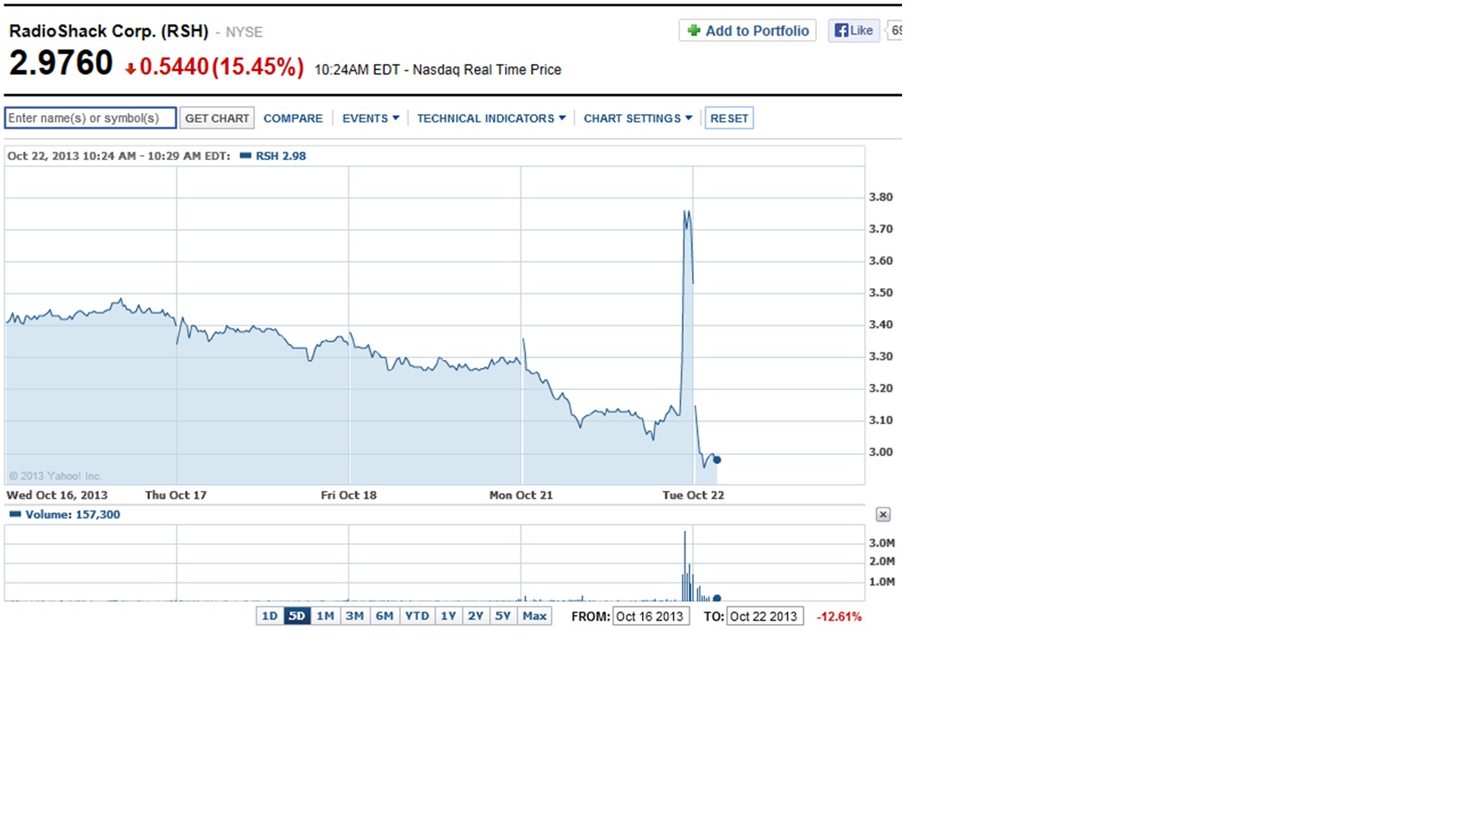Select the YTD time range

click(417, 617)
